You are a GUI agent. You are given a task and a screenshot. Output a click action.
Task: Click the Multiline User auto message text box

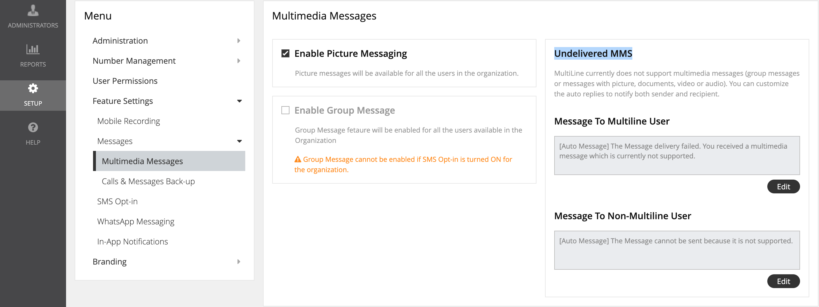[677, 156]
